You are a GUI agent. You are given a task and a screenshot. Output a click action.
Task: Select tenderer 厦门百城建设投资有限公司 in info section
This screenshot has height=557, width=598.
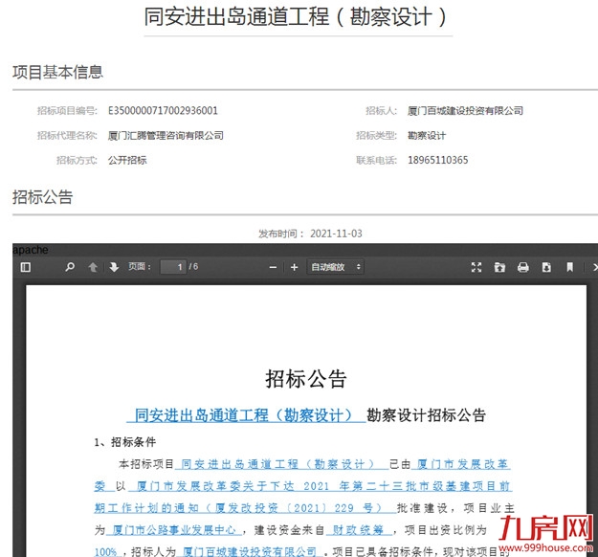[x=465, y=111]
